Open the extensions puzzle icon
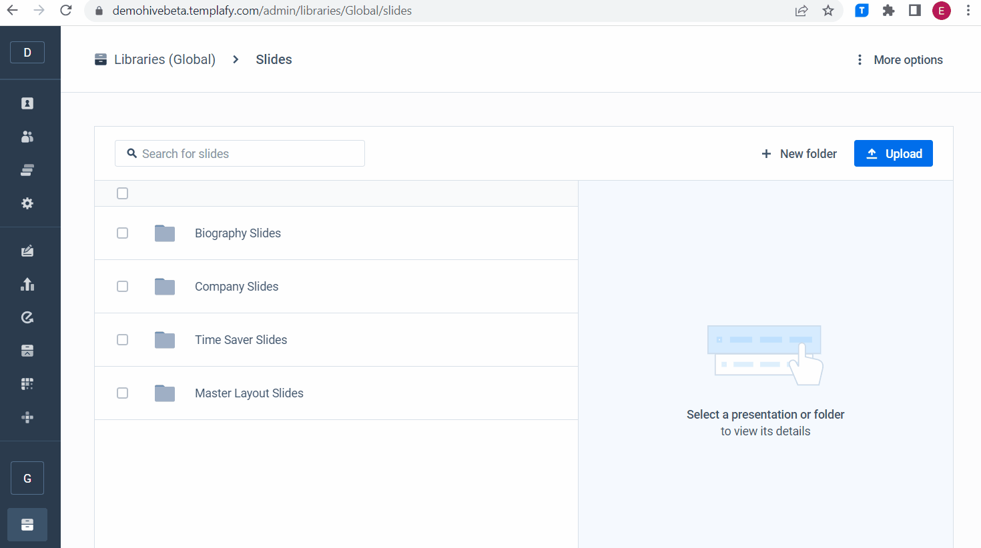 888,11
